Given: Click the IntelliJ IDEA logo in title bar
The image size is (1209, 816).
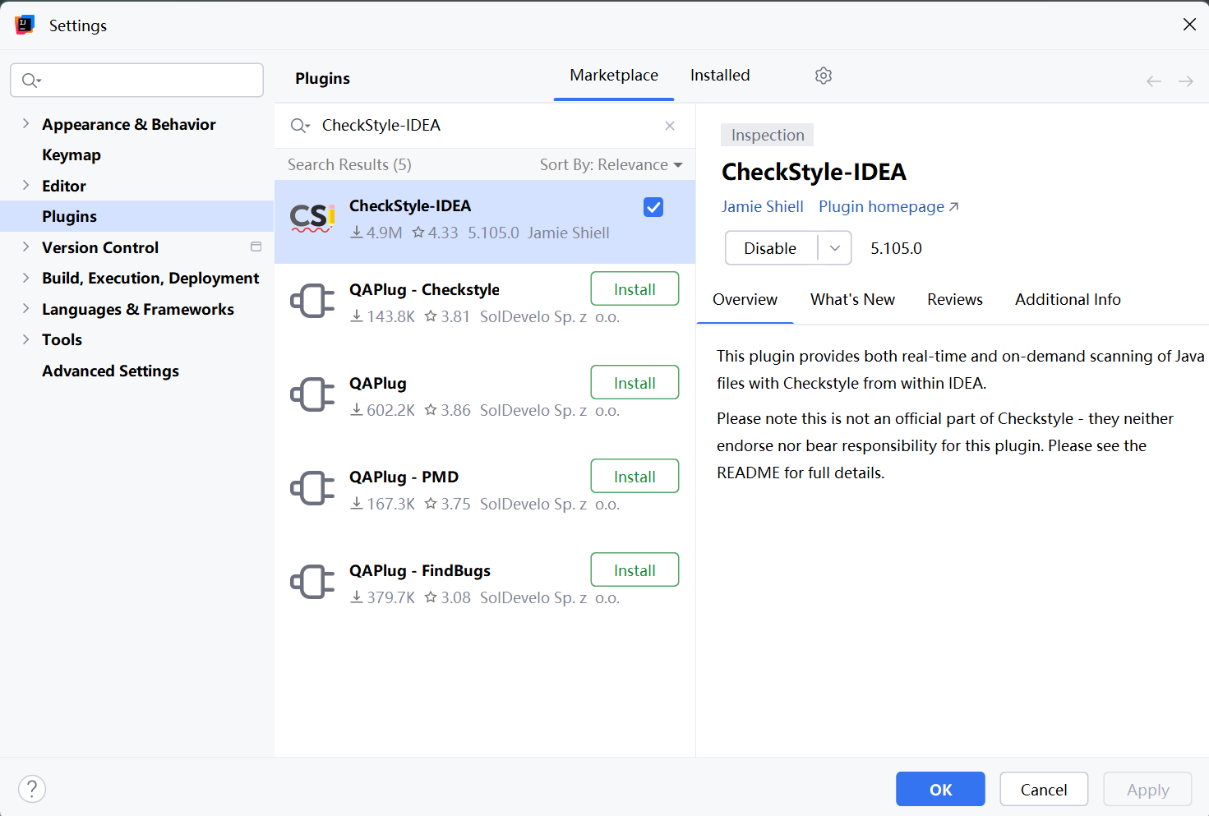Looking at the screenshot, I should (x=25, y=25).
